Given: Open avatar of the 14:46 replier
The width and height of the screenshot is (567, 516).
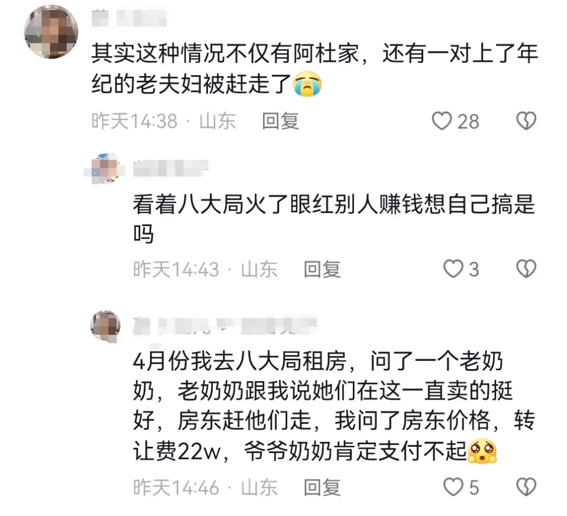Looking at the screenshot, I should click(106, 325).
